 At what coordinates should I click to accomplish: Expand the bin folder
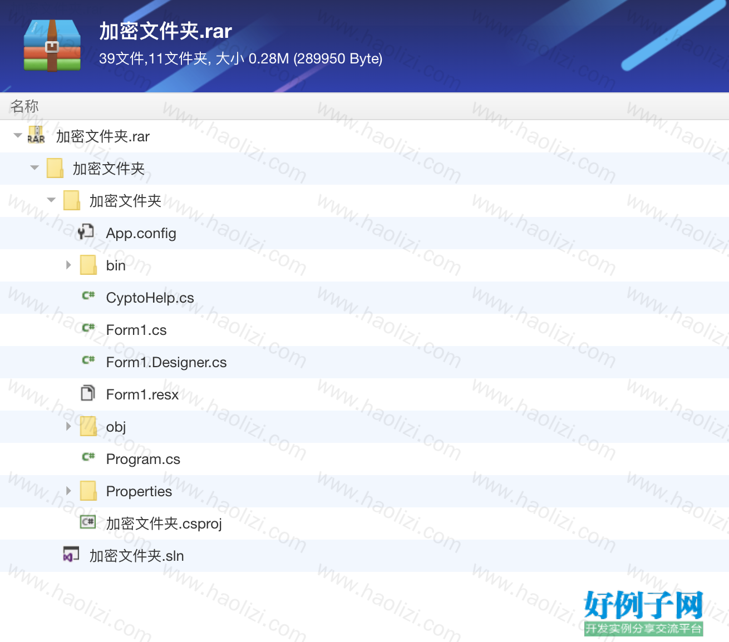pyautogui.click(x=68, y=265)
